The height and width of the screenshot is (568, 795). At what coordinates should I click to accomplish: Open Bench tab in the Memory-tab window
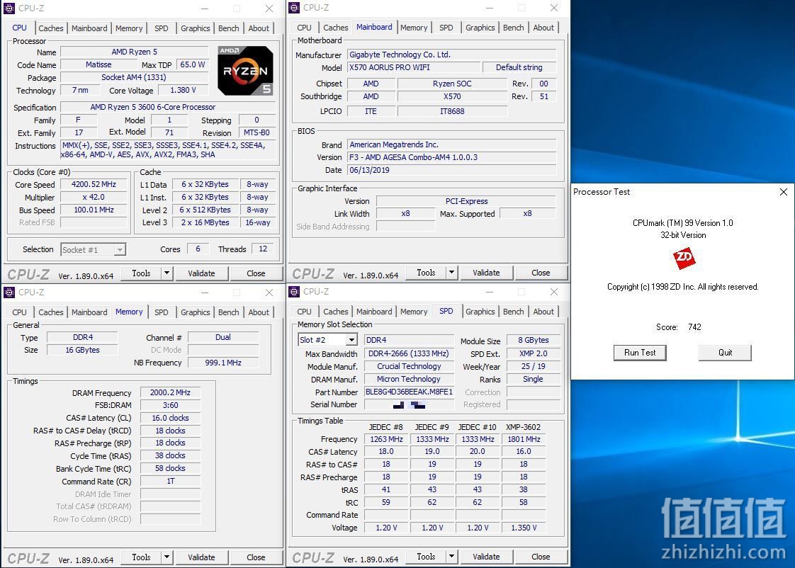pyautogui.click(x=229, y=312)
